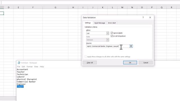The width and height of the screenshot is (180, 101).
Task: Click the help question mark in Data Validation
Action: click(x=143, y=17)
